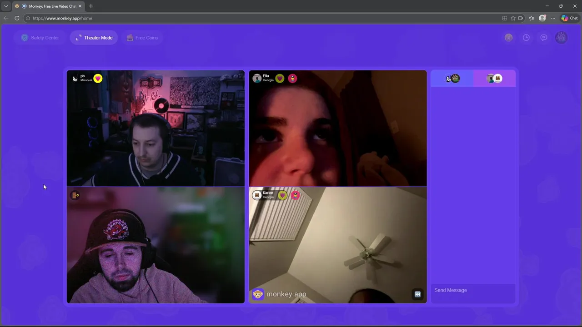Click the gift icon beside Free Coins
Image resolution: width=582 pixels, height=327 pixels.
(130, 38)
